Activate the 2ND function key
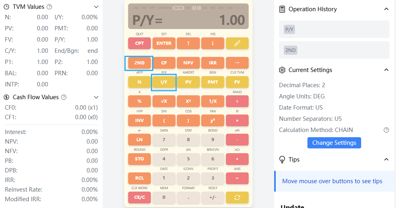Viewport: 396px width, 208px height. [139, 63]
